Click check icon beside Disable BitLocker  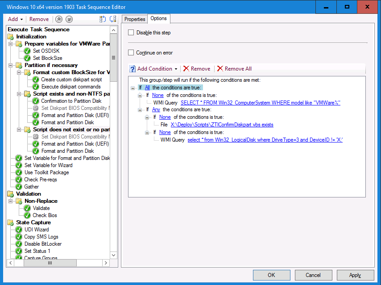coord(19,244)
